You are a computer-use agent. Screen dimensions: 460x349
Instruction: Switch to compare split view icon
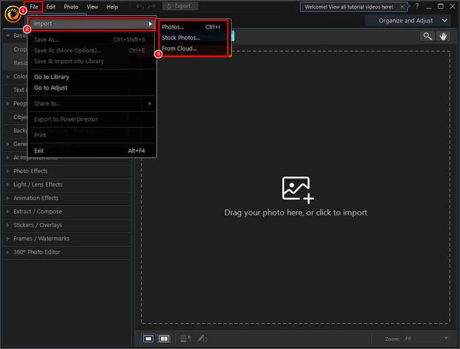click(164, 339)
